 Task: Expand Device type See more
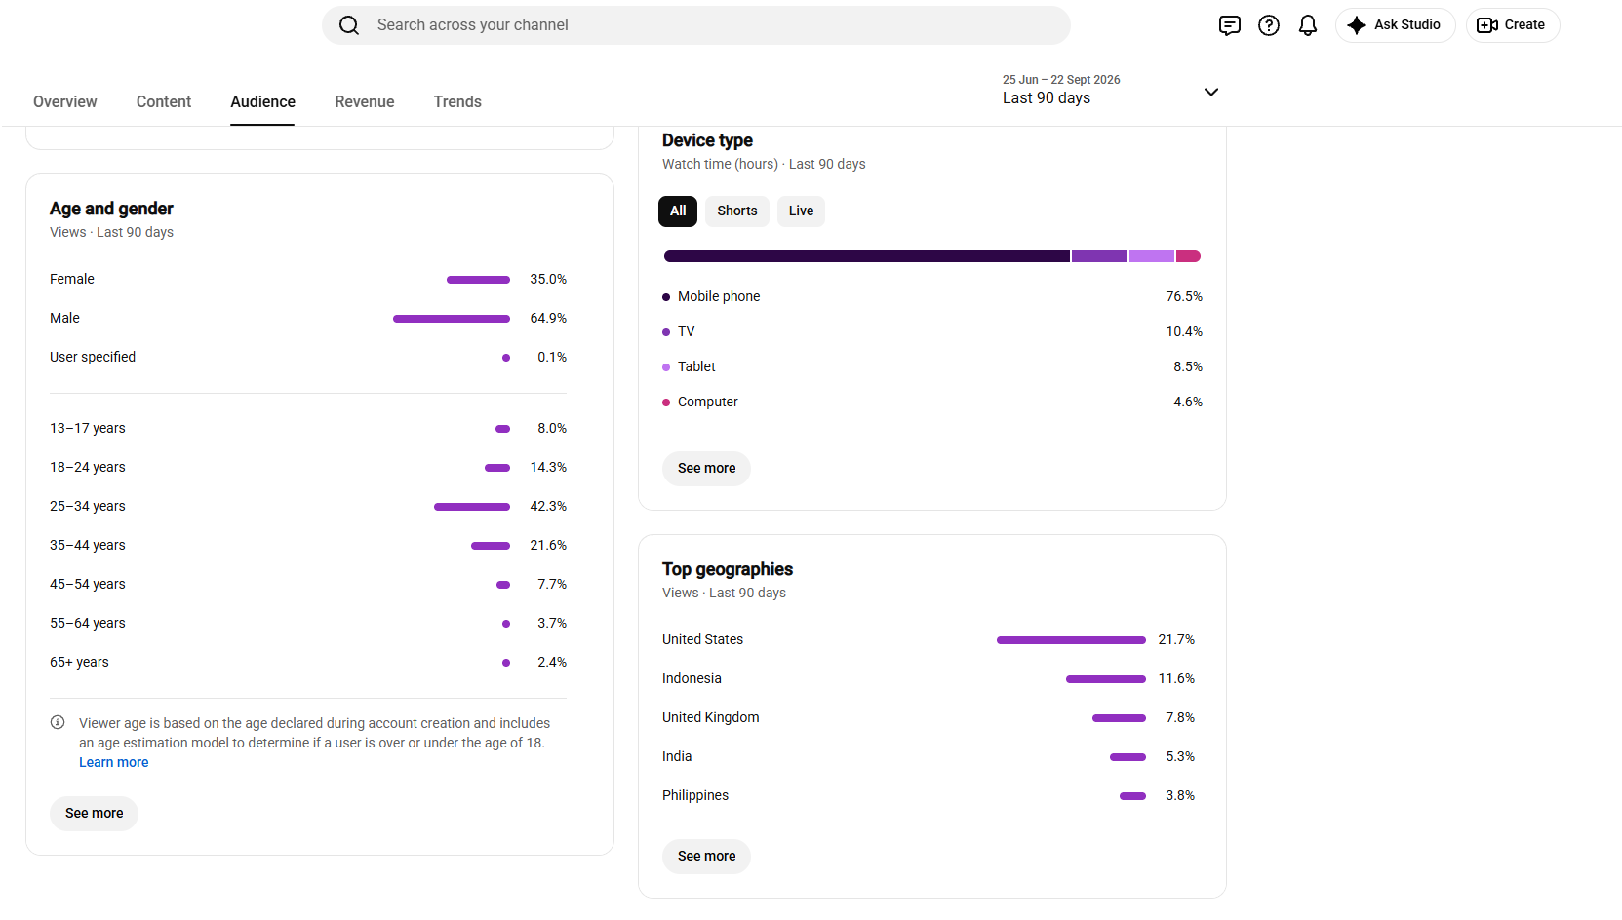point(707,469)
